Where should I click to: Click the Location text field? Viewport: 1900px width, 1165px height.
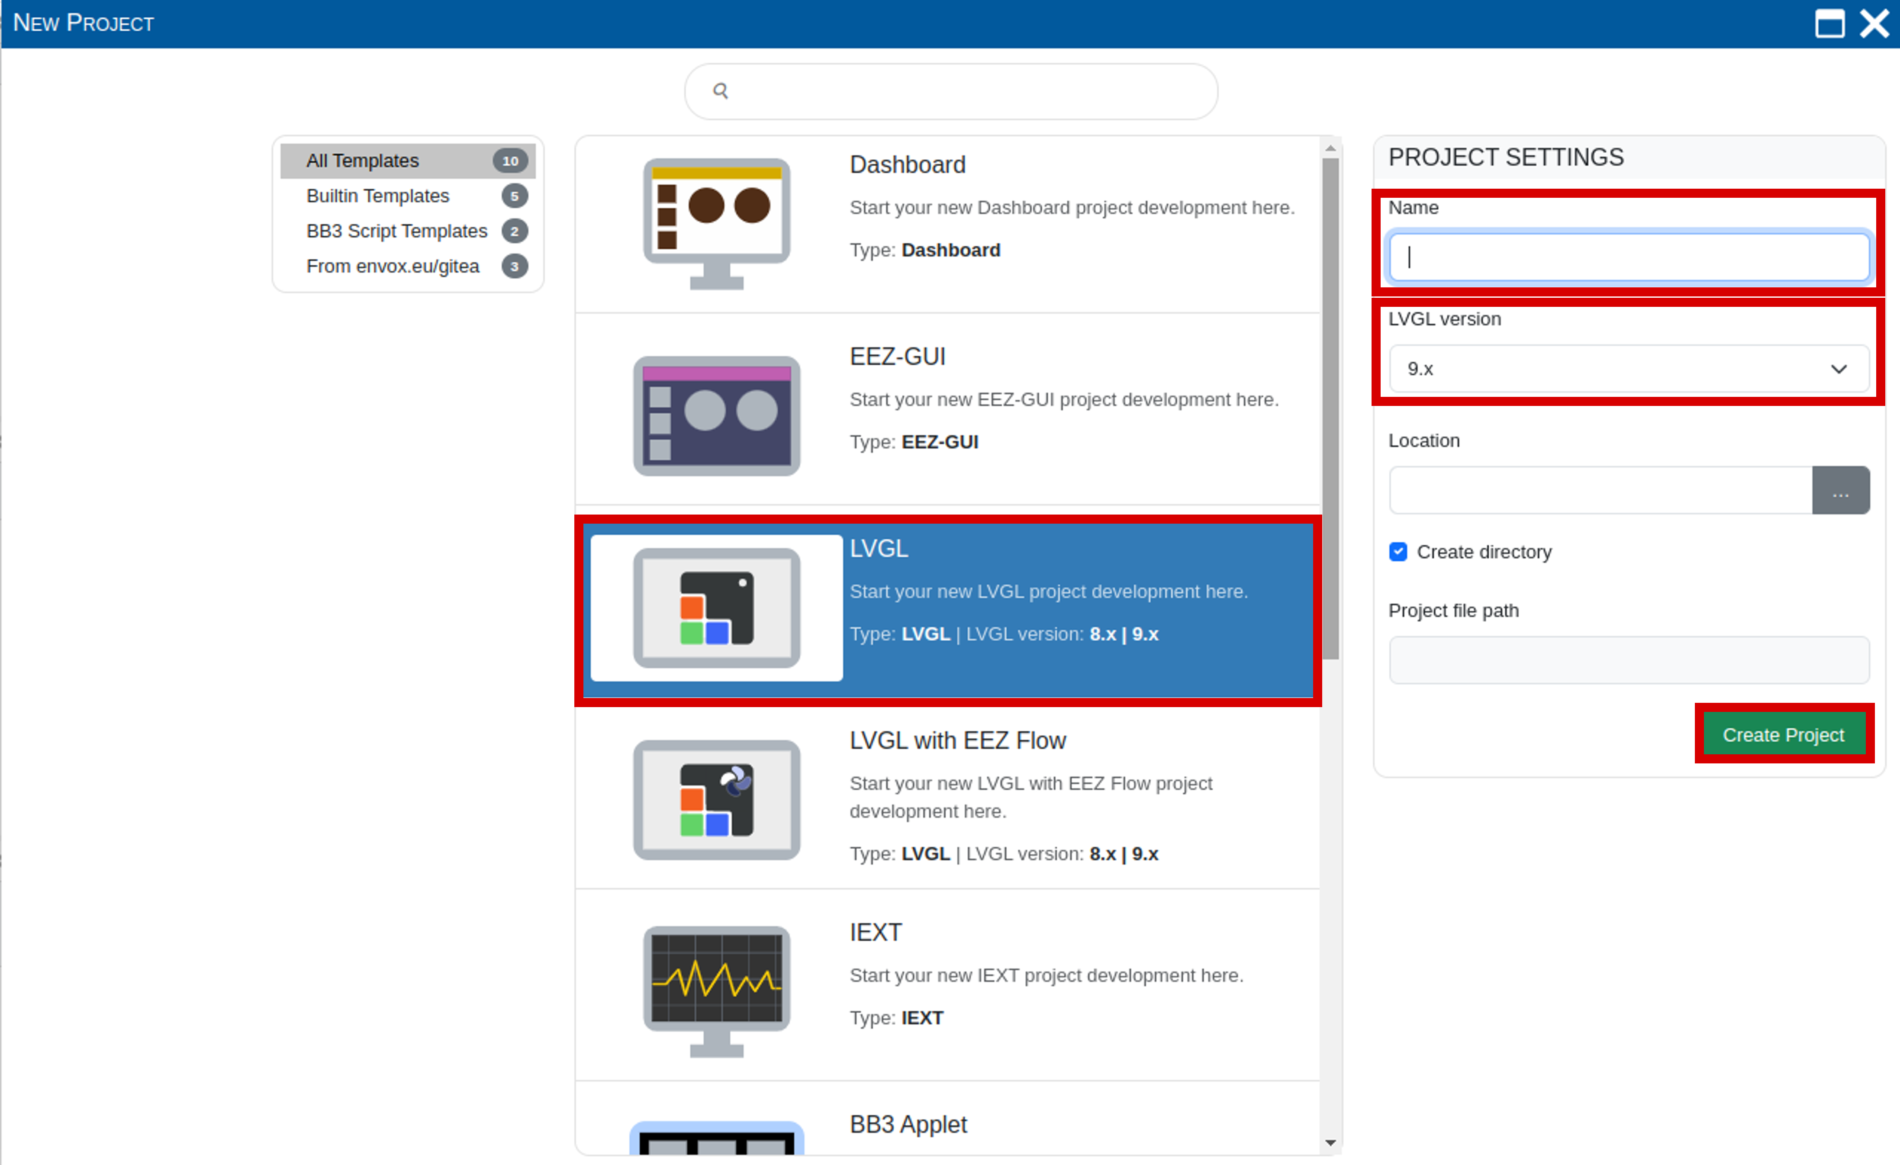[x=1601, y=490]
